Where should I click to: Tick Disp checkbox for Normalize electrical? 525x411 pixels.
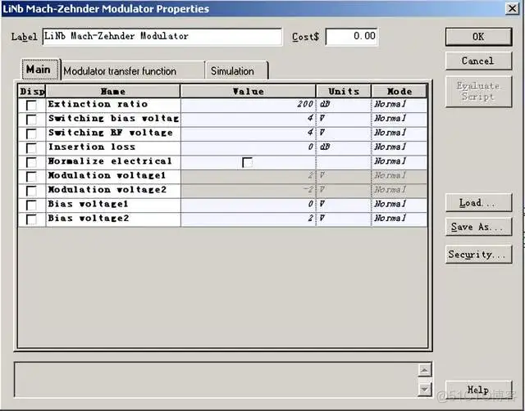point(31,162)
